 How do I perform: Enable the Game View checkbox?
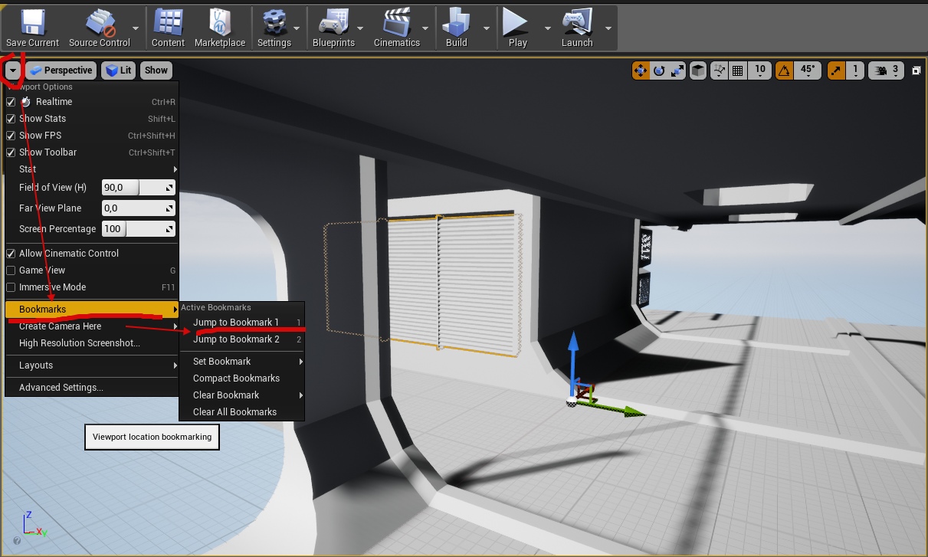coord(11,270)
